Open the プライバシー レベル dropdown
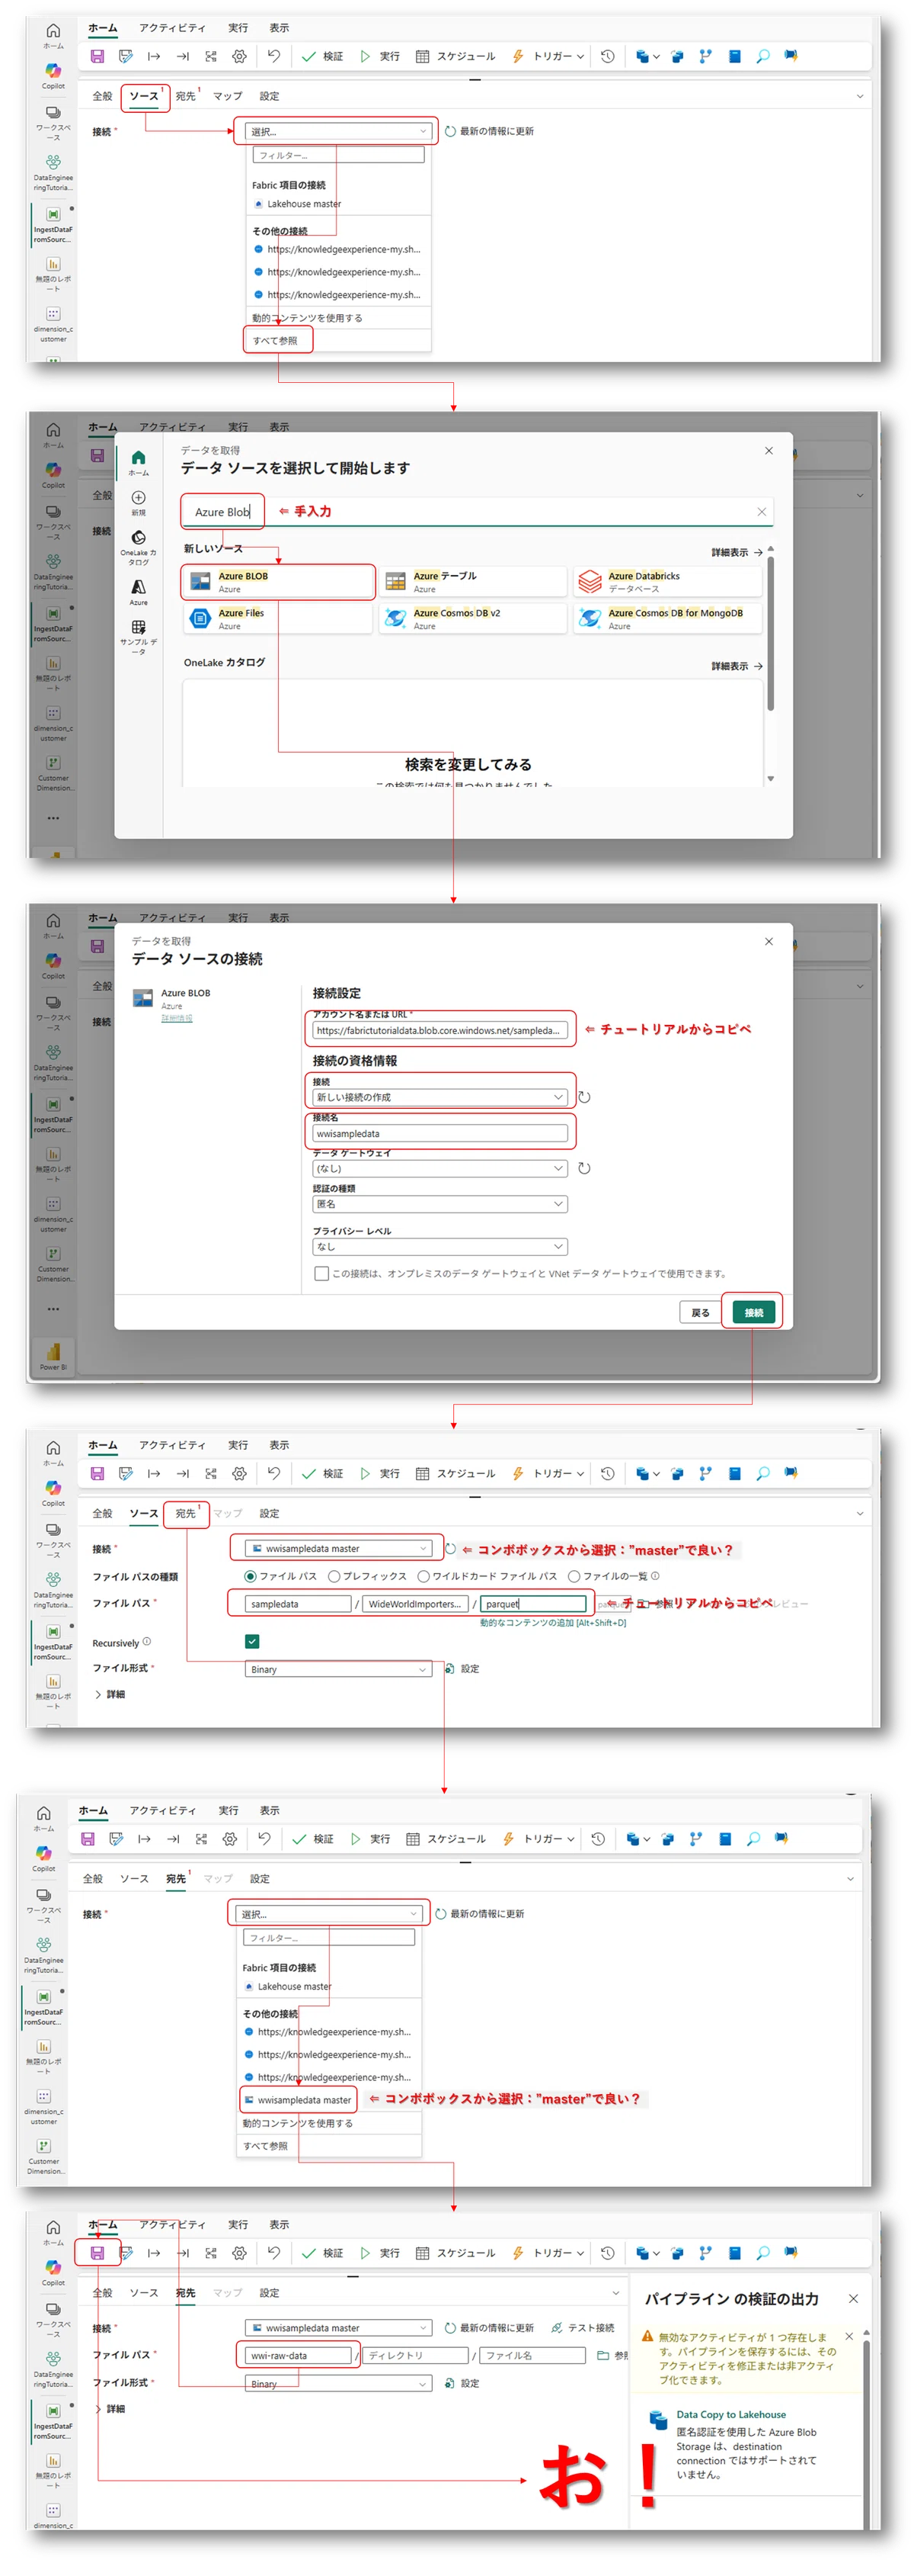 click(x=439, y=1246)
